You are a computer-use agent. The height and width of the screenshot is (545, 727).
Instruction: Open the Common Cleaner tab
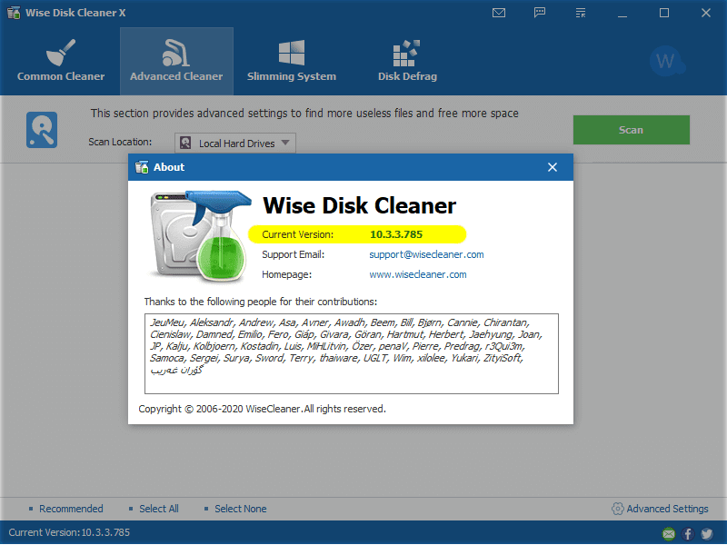point(61,61)
